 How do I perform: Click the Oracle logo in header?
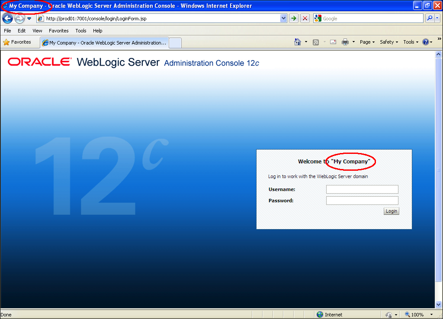(39, 62)
